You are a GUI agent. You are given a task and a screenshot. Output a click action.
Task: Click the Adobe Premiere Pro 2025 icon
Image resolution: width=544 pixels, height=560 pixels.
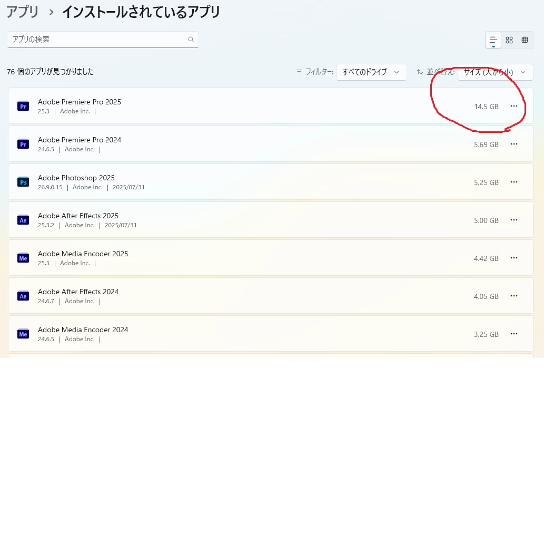[x=23, y=106]
